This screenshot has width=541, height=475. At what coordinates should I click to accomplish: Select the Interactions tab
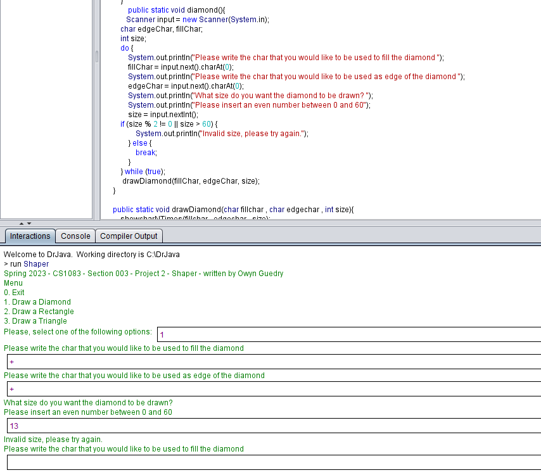pos(29,236)
